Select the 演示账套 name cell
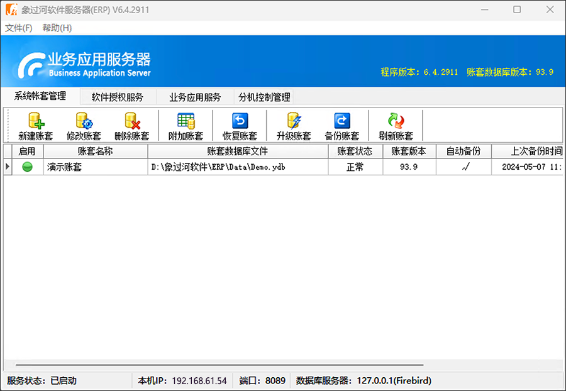566x391 pixels. tap(96, 167)
